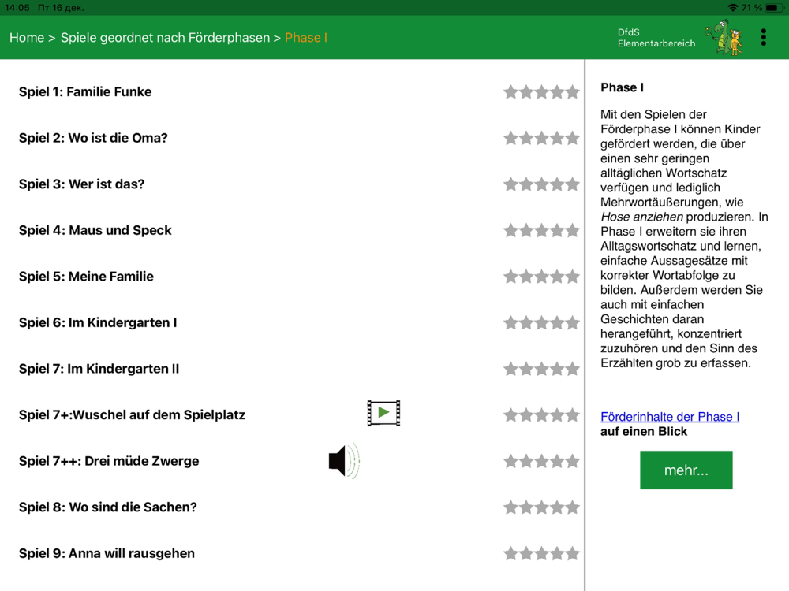Give Anna will rausgehen two stars

[526, 554]
